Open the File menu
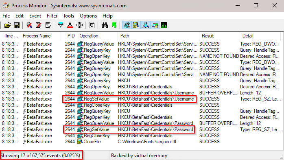 click(x=6, y=16)
